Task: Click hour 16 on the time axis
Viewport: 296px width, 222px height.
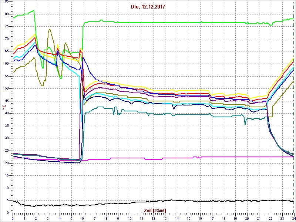Action: (x=200, y=218)
